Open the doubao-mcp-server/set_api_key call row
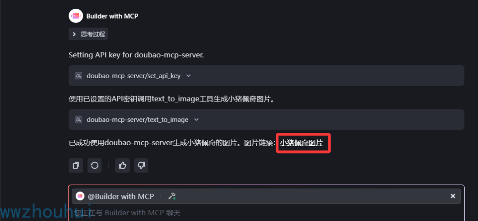Screen dimensions: 478x221 pos(266,76)
